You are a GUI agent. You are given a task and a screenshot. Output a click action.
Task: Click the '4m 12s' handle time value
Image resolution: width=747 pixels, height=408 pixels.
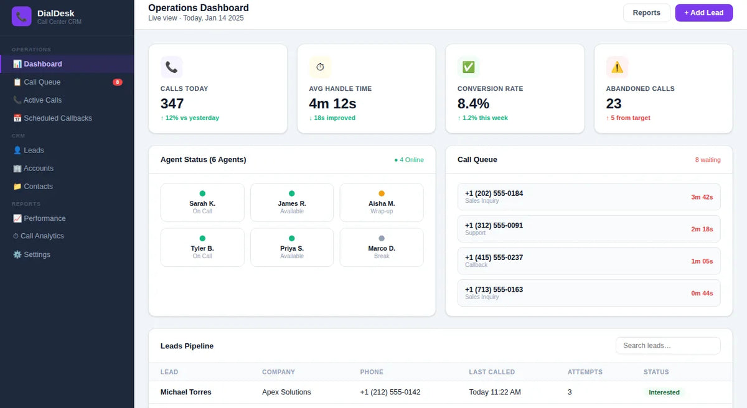[332, 103]
